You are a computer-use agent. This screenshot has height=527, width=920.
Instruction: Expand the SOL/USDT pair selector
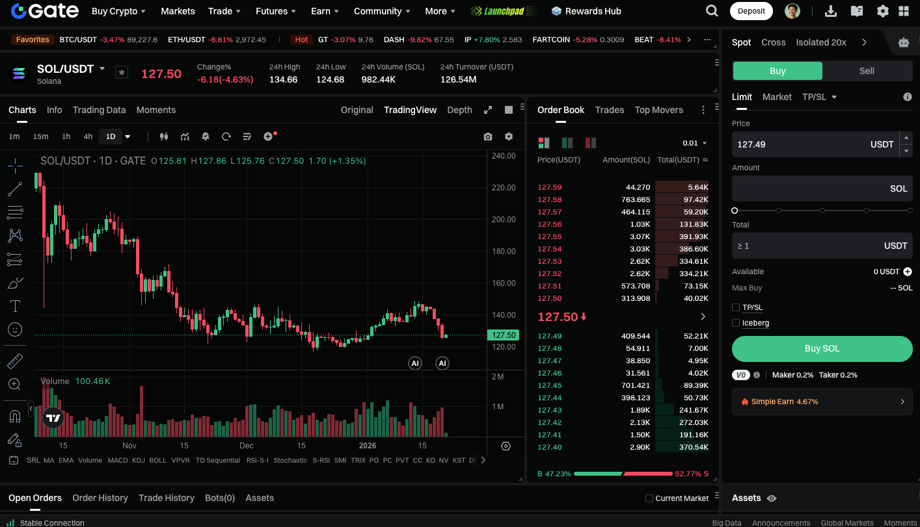point(102,68)
